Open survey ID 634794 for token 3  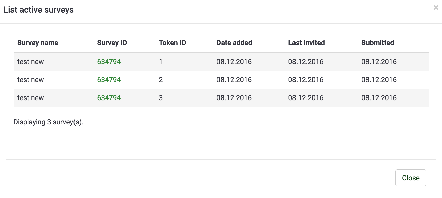click(109, 98)
